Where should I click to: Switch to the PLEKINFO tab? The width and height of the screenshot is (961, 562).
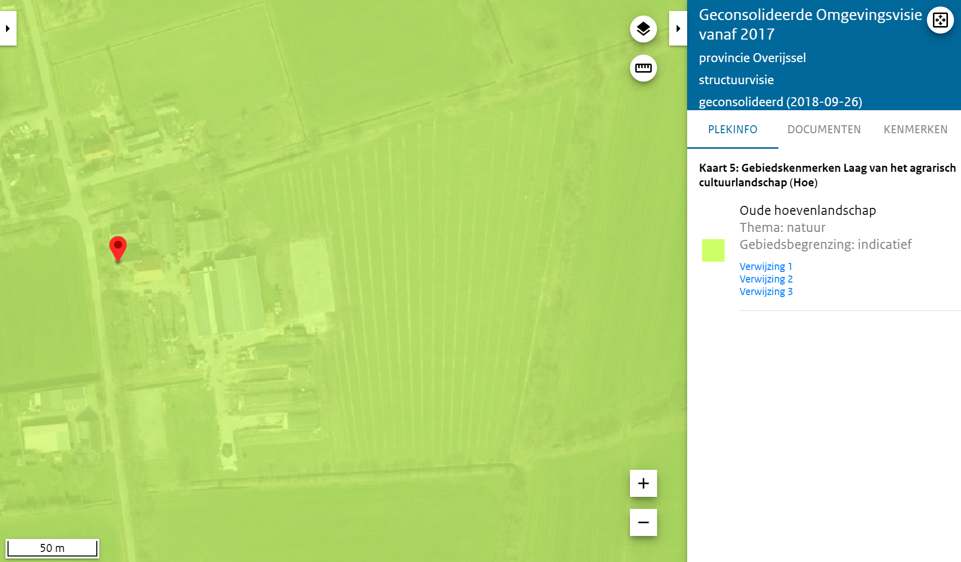(732, 130)
